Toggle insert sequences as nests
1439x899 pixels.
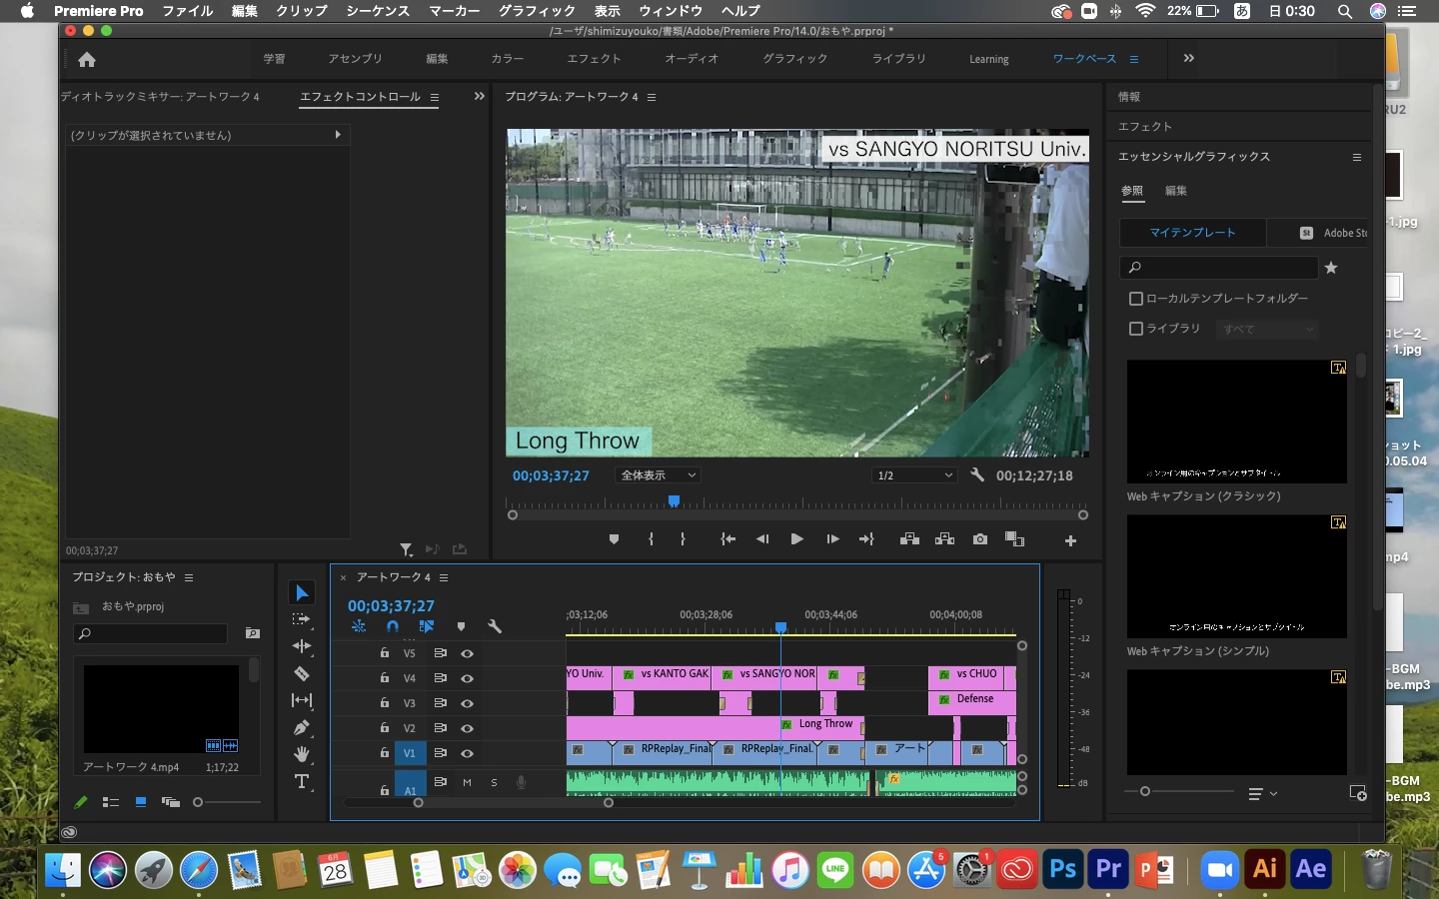359,626
